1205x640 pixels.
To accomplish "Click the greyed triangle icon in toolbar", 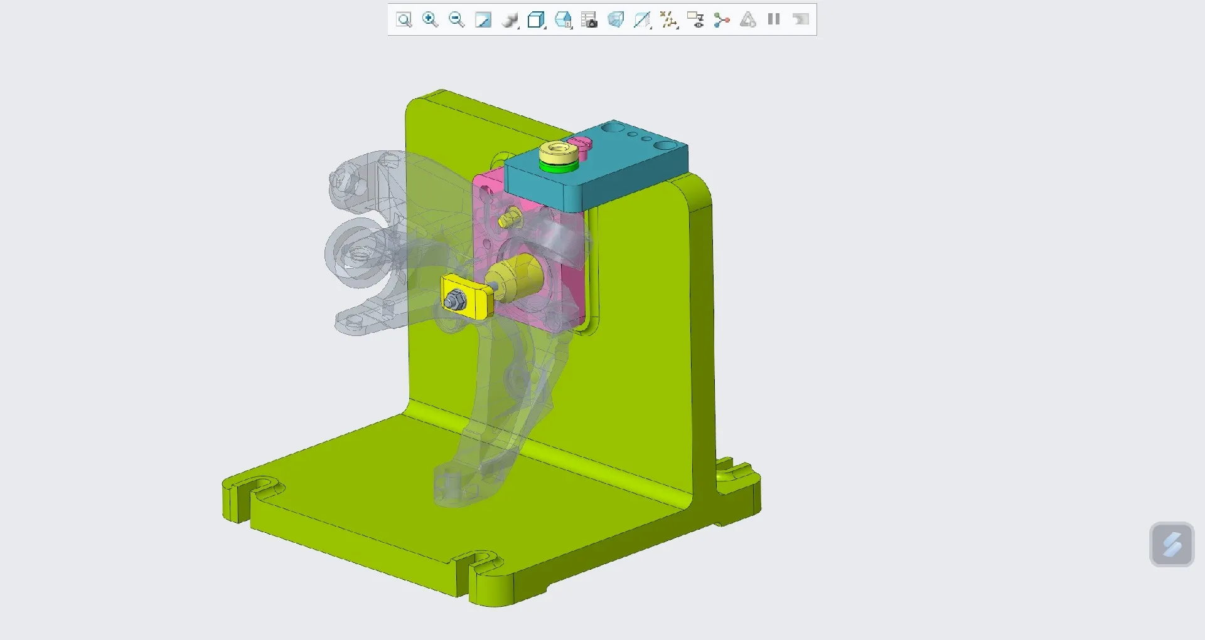I will pyautogui.click(x=748, y=20).
